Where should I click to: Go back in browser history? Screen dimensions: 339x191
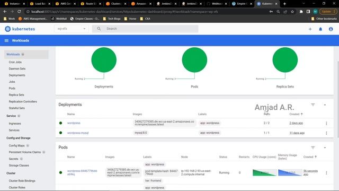tap(5, 12)
